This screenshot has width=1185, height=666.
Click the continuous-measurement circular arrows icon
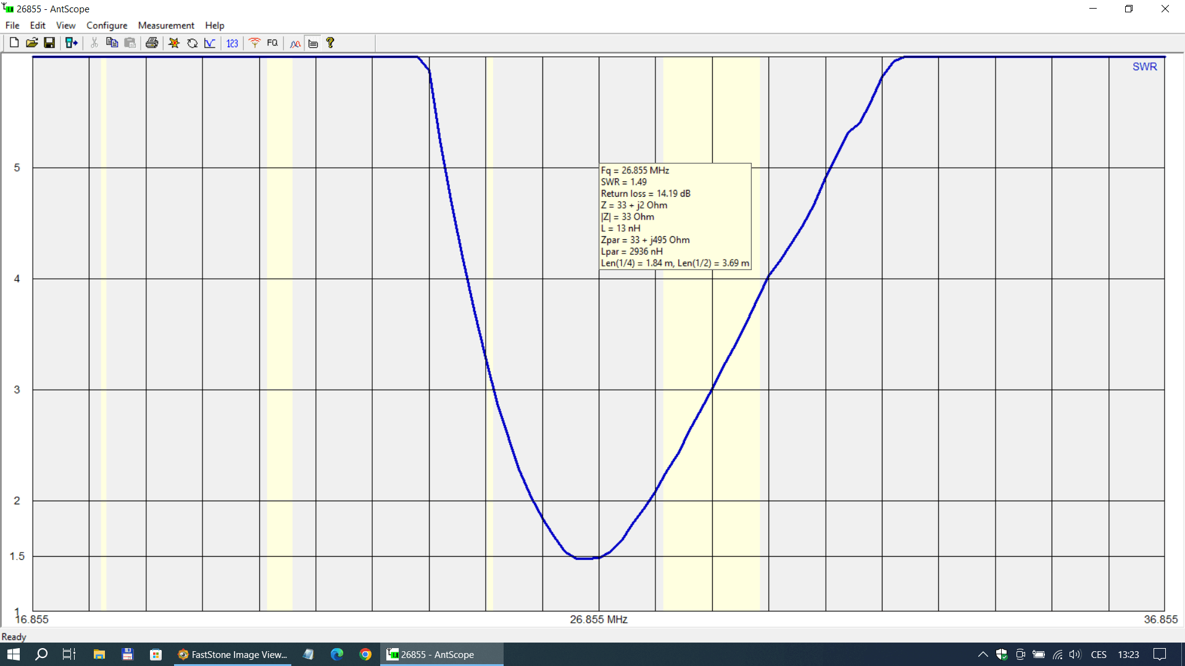coord(192,43)
